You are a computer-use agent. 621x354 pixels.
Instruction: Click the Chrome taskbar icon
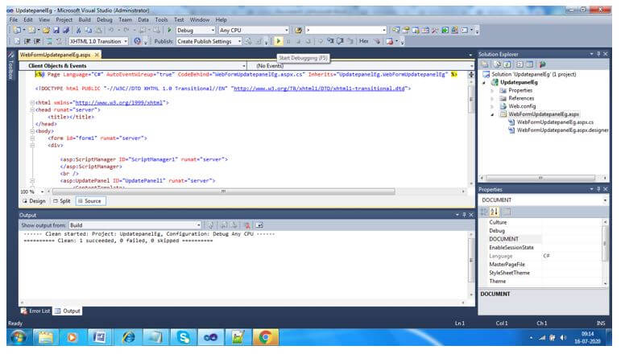click(264, 337)
